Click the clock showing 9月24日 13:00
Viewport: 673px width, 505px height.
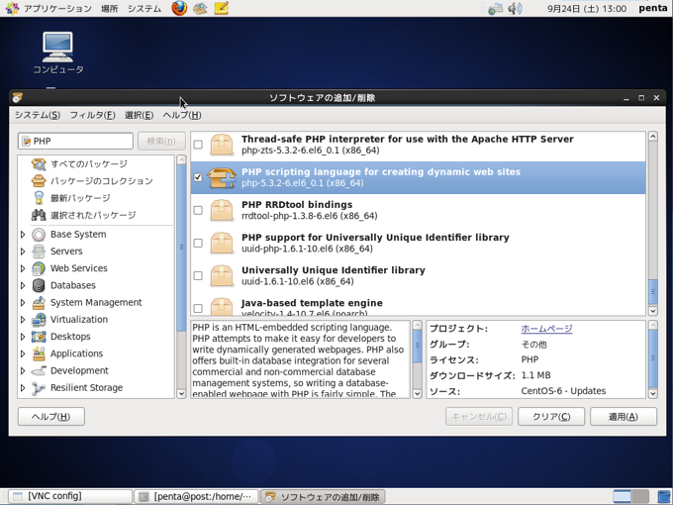[586, 8]
